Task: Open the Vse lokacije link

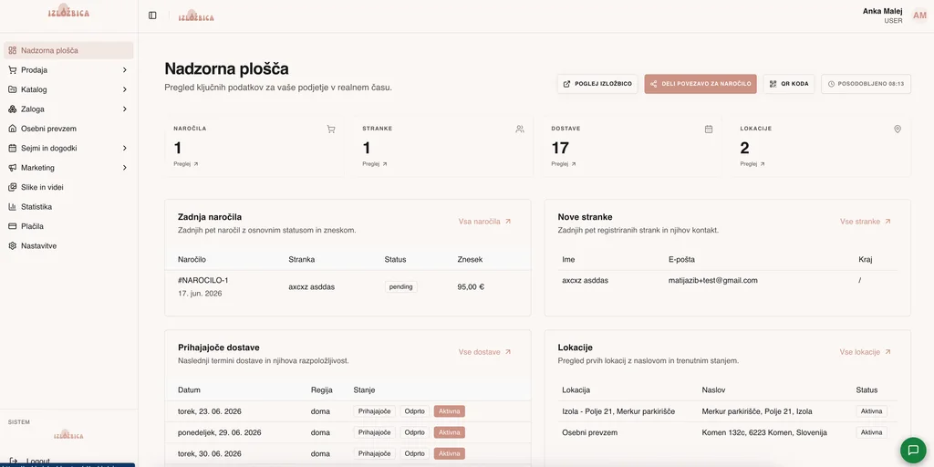Action: click(865, 352)
